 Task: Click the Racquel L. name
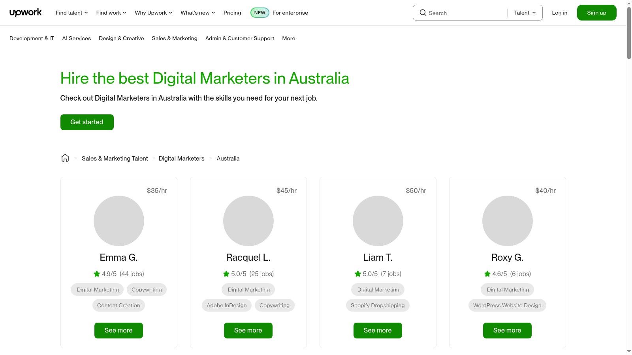pos(248,258)
